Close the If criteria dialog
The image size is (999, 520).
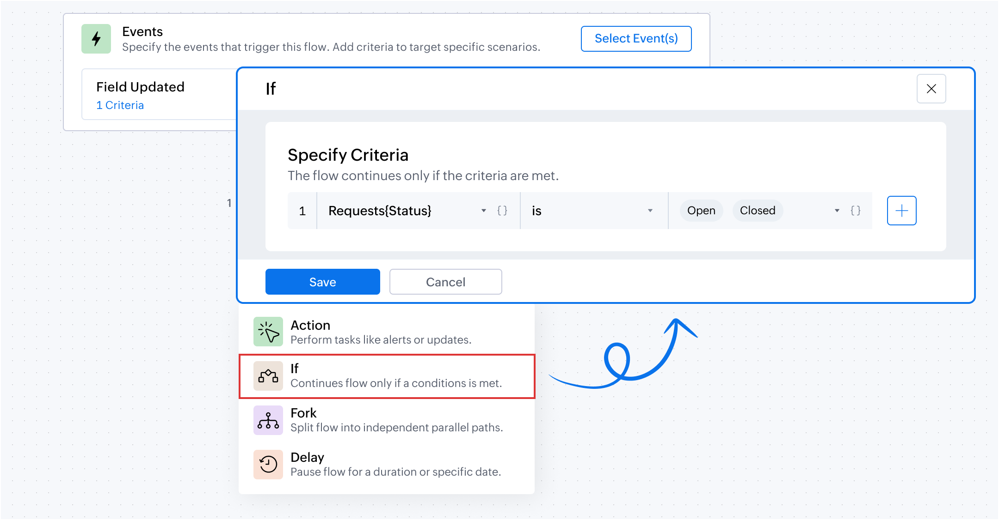pos(931,89)
